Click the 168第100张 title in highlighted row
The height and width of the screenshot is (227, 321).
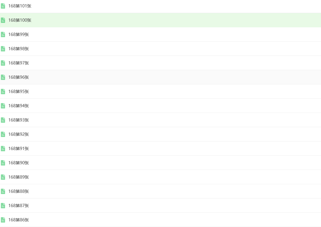[x=20, y=20]
